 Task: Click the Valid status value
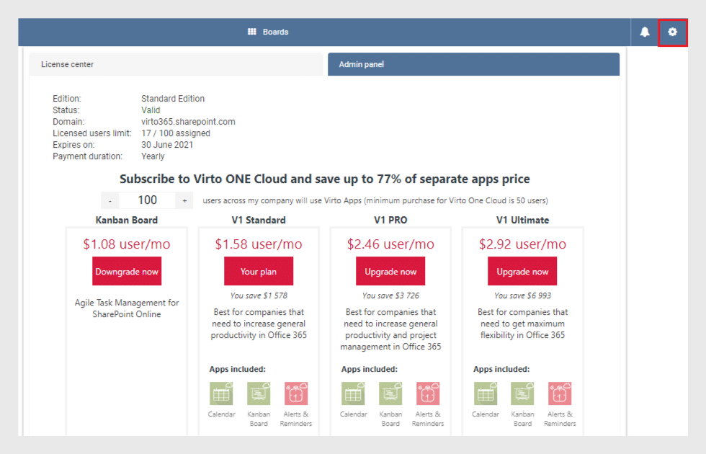(151, 110)
